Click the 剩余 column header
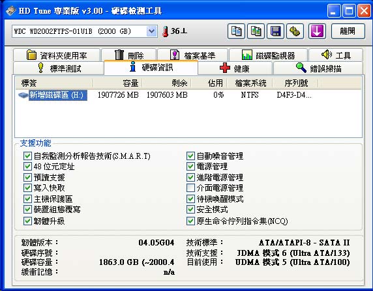Screen dimensions: 373x291 coord(167,83)
